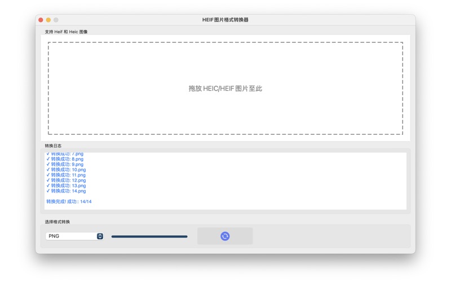The width and height of the screenshot is (451, 282).
Task: Select log line 转换成功: 11.png
Action: tap(66, 175)
